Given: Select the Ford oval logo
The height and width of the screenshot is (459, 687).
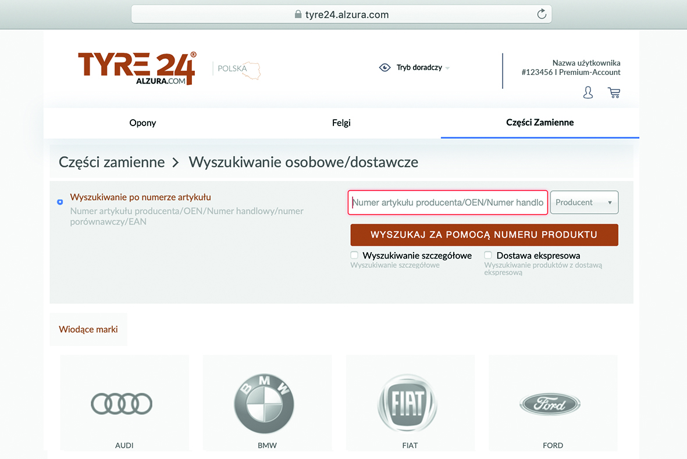Looking at the screenshot, I should (550, 404).
